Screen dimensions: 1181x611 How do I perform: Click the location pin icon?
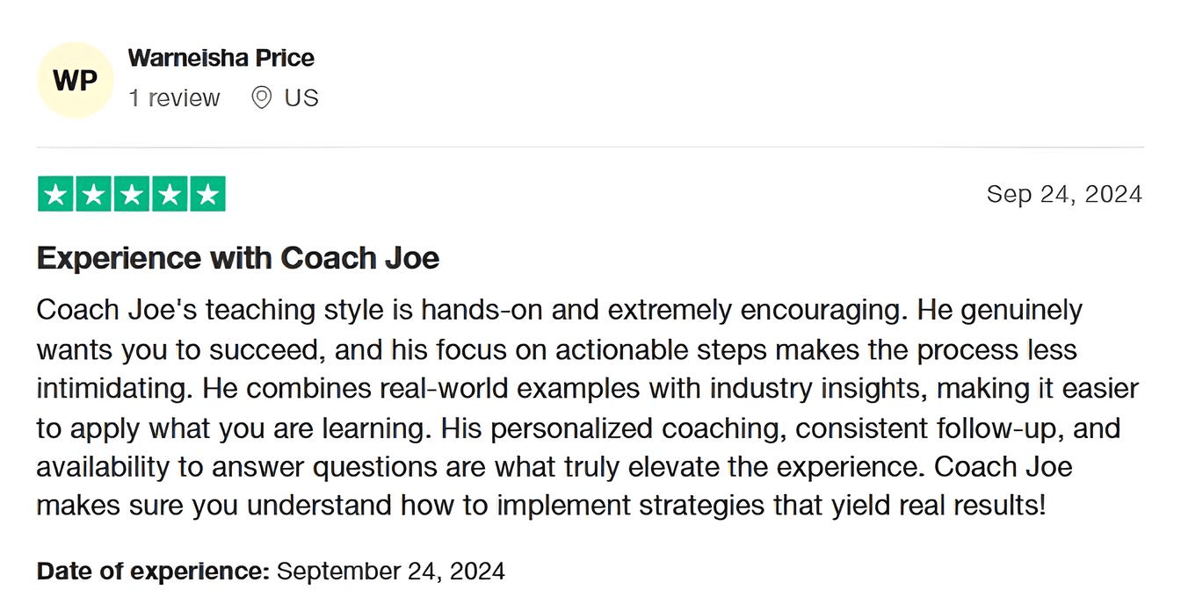point(261,97)
